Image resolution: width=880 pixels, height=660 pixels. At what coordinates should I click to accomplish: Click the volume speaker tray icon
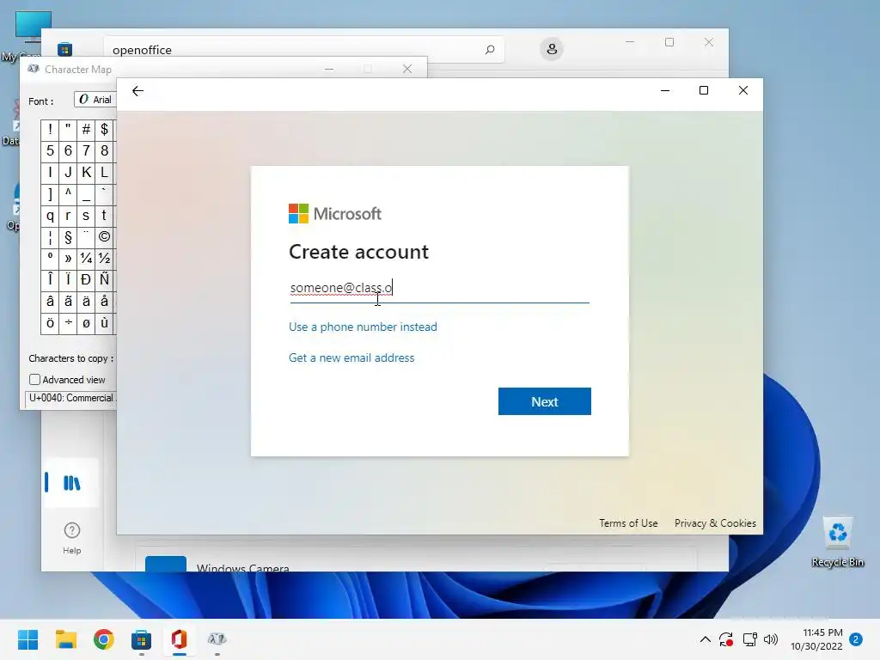pos(771,639)
